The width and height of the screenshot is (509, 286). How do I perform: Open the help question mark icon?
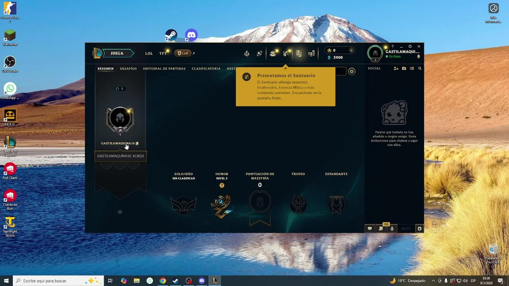click(392, 47)
